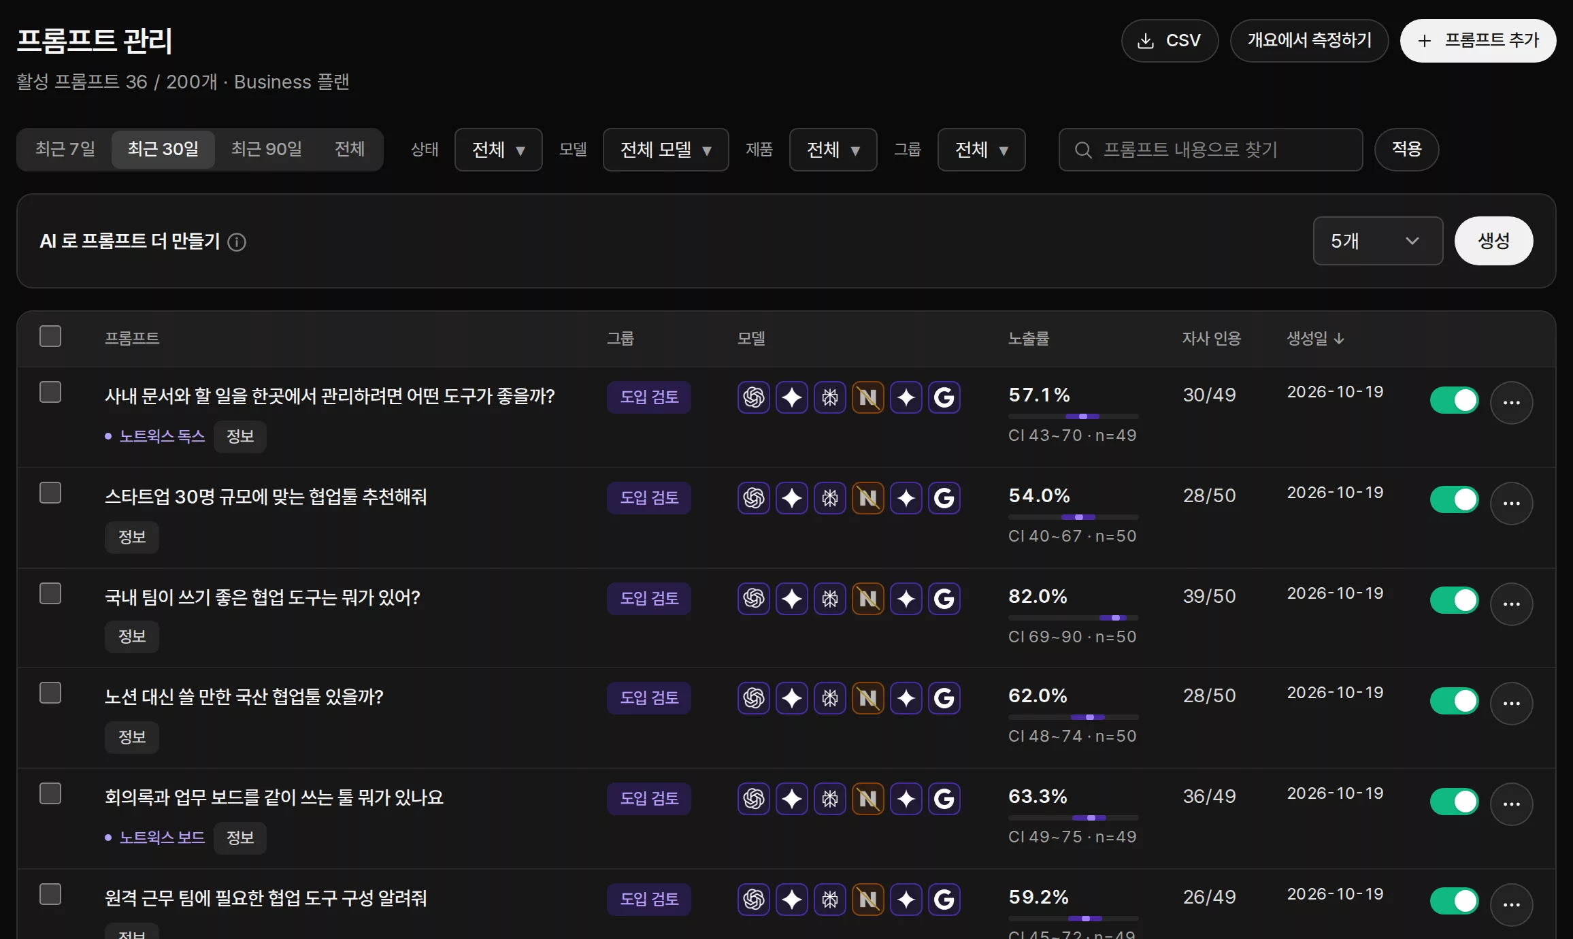Click the crossed-out N model icon in the 사내 문서와 할 일 row
1573x939 pixels.
867,397
